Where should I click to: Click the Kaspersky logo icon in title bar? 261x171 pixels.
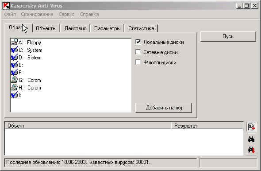pyautogui.click(x=6, y=6)
